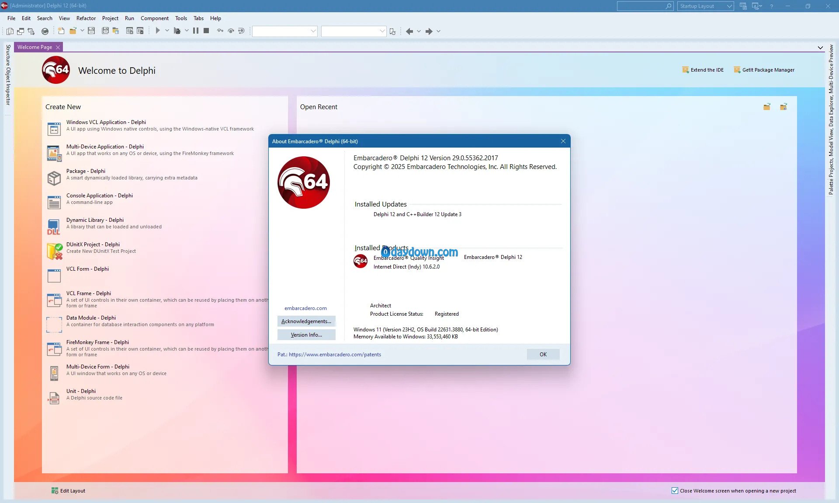Expand the Run button dropdown arrow

click(167, 31)
